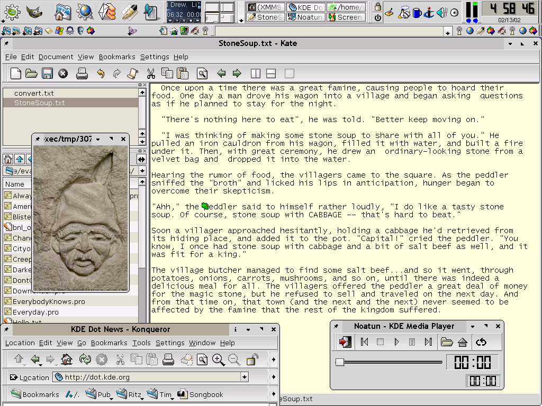Redo the edit in Kate toolbar
The height and width of the screenshot is (406, 542).
[116, 73]
